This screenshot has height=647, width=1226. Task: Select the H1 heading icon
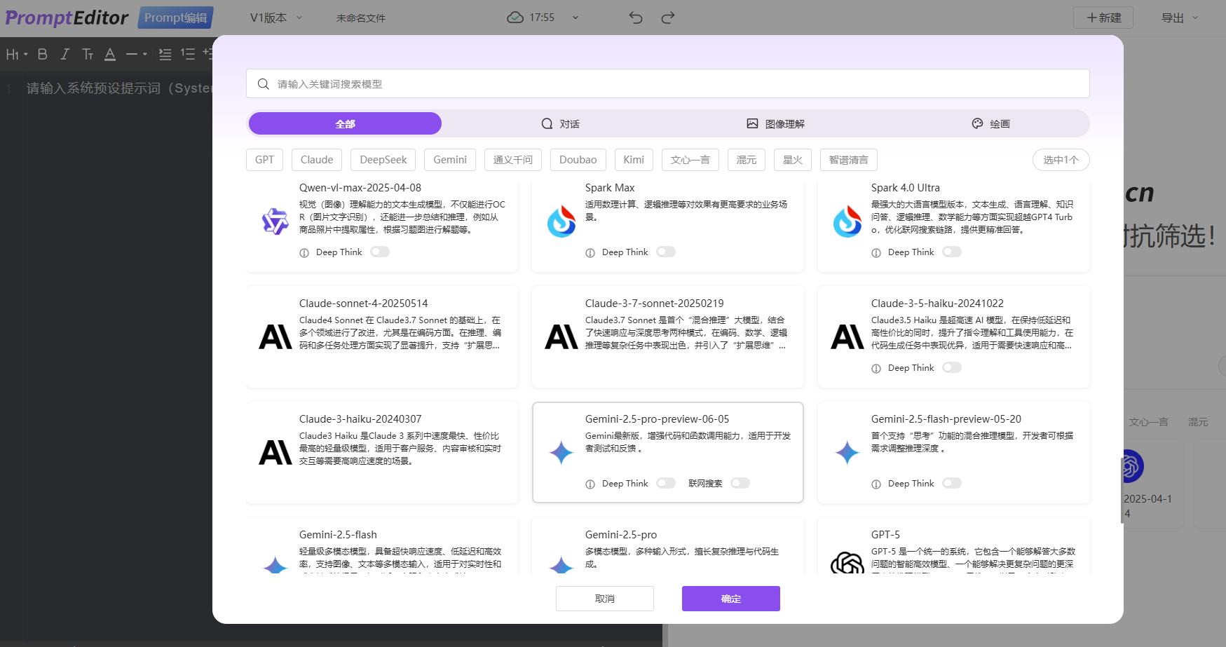click(13, 54)
